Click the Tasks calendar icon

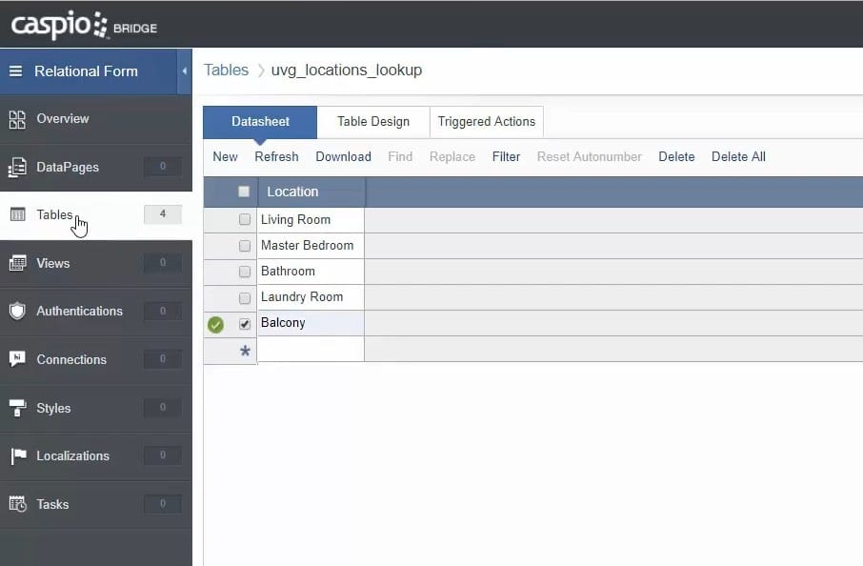(17, 504)
